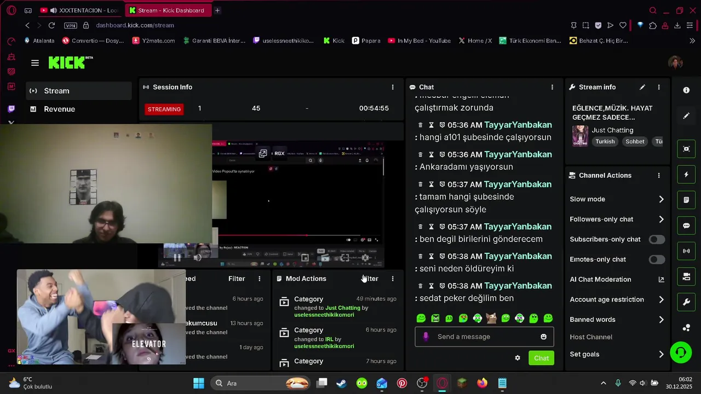
Task: Expand Set goals option
Action: (617, 354)
